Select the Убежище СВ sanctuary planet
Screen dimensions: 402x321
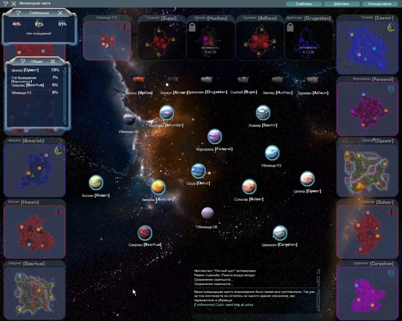click(x=207, y=214)
